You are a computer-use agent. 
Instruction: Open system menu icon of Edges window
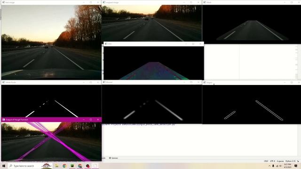(205, 83)
